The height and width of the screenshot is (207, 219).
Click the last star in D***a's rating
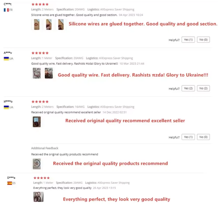coord(49,178)
